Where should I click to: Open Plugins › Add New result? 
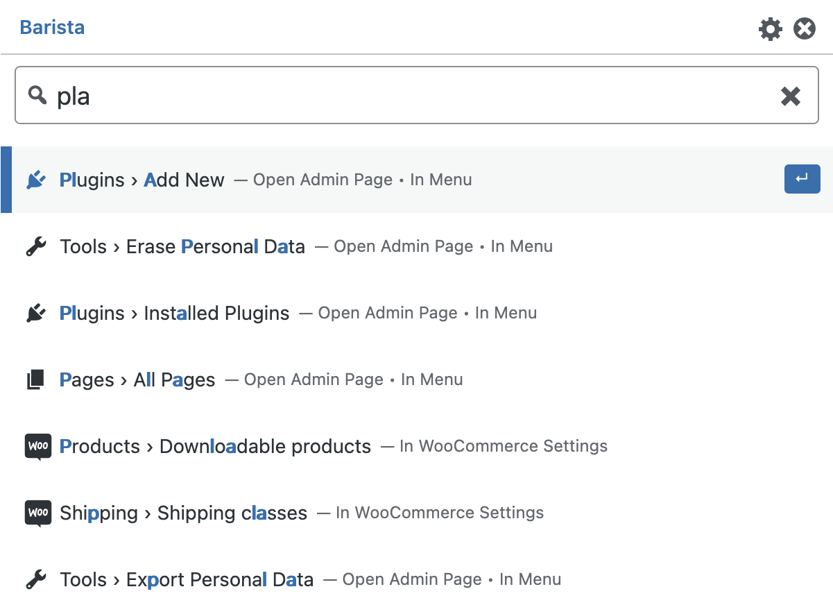point(142,180)
